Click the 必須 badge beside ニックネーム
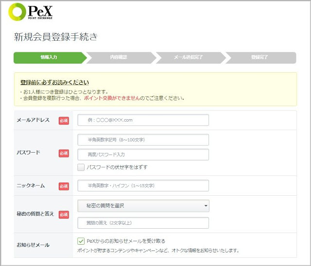Viewport: 311px width, 266px height. (64, 187)
